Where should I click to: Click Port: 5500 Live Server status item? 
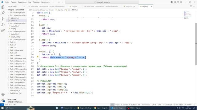[x=178, y=105]
